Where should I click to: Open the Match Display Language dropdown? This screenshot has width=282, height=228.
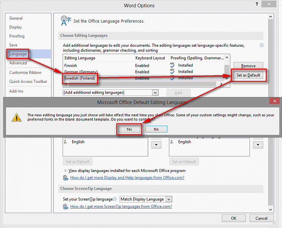169,199
